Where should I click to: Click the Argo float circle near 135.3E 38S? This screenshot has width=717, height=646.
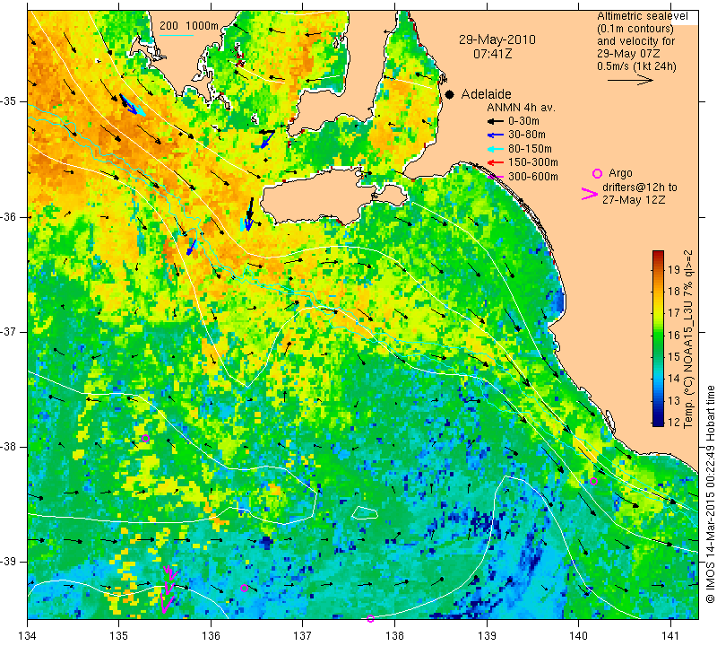point(145,438)
